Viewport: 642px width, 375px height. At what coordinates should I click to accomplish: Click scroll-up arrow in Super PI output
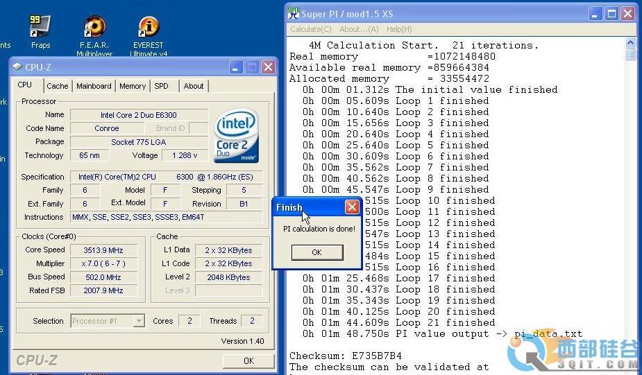[630, 42]
